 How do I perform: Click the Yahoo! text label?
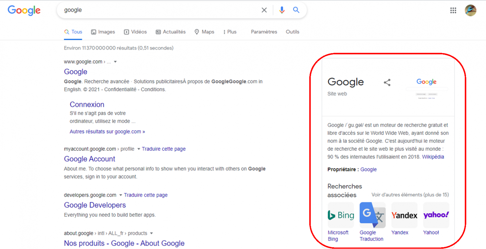(431, 233)
